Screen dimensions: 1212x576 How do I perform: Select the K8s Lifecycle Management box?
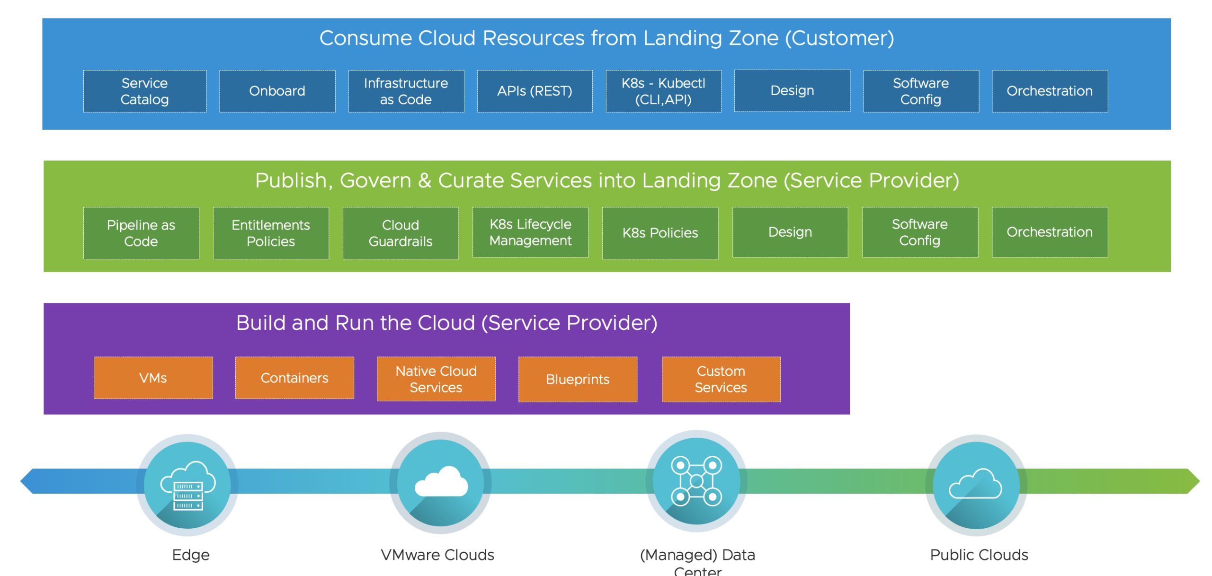[x=530, y=232]
